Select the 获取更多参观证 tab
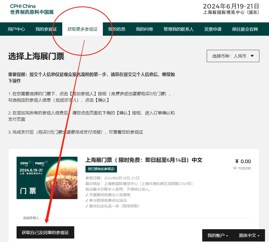269x242 pixels. (x=83, y=29)
